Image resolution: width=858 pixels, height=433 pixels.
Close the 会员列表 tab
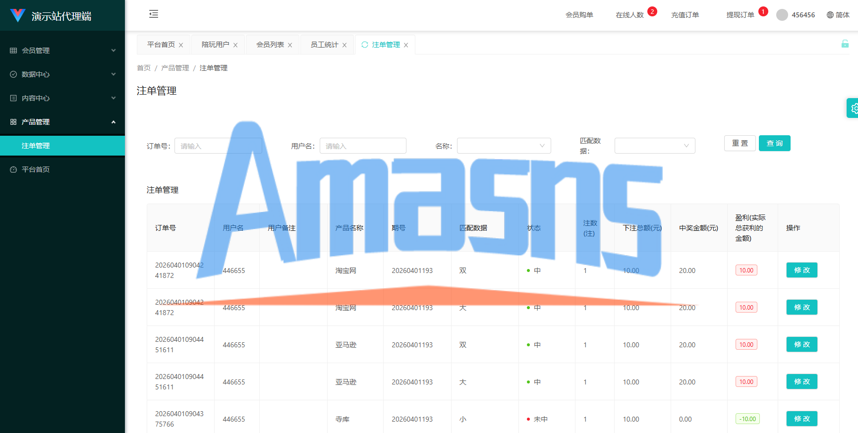tap(290, 45)
